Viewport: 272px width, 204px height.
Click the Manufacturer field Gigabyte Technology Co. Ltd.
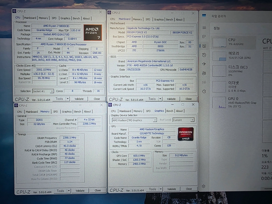[x=160, y=28]
